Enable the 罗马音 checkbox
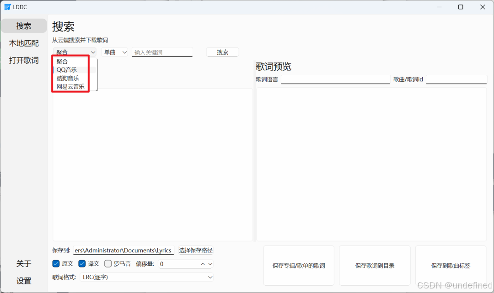The width and height of the screenshot is (494, 293). [x=108, y=264]
